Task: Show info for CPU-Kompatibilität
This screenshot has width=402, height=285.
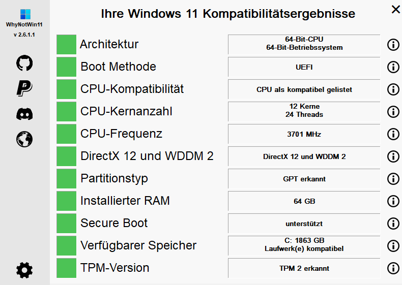Action: tap(393, 89)
